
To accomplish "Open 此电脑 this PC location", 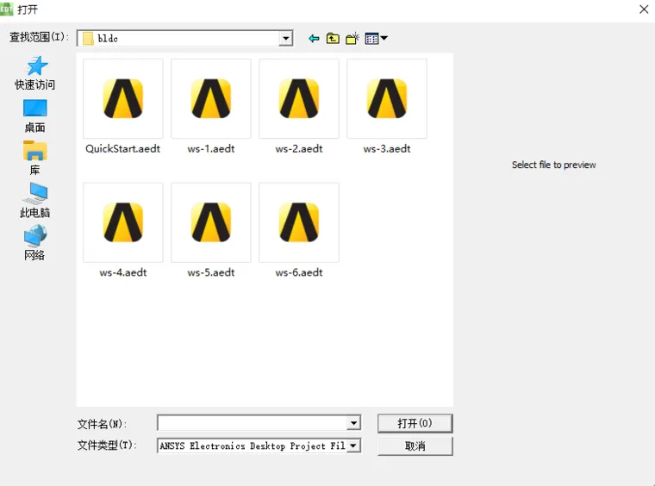I will tap(34, 201).
